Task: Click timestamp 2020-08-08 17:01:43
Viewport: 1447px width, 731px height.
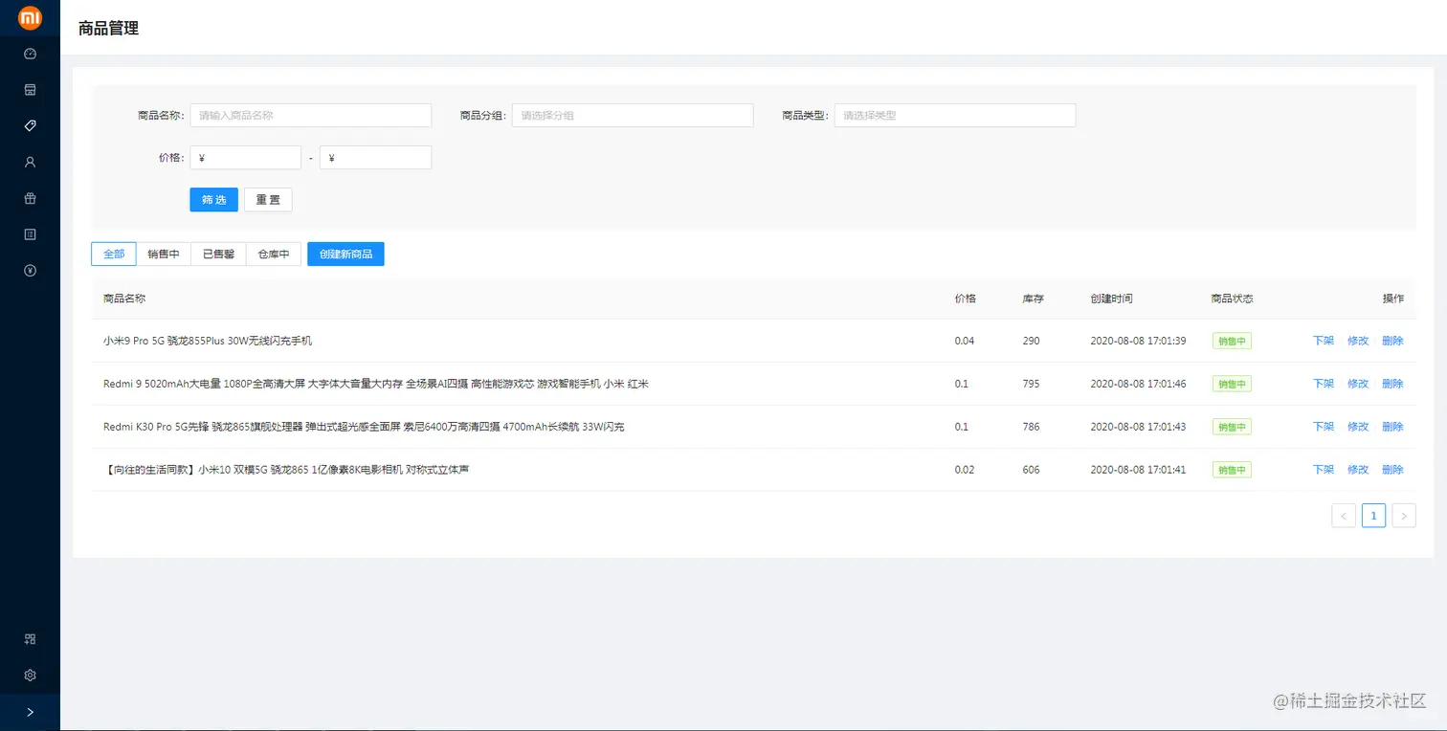Action: (1138, 427)
